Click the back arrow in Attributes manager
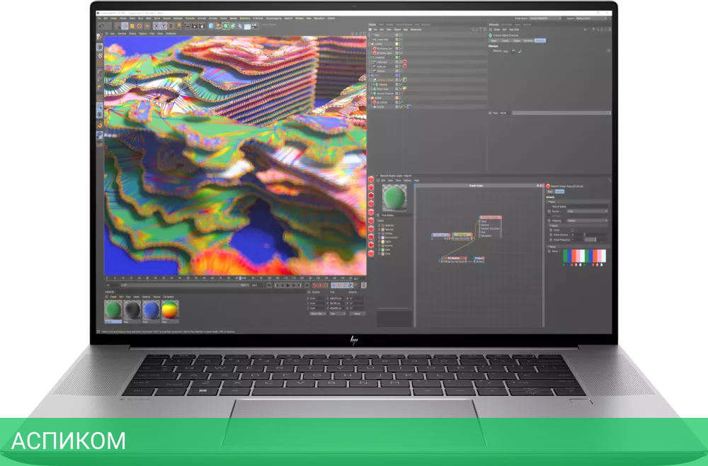The width and height of the screenshot is (708, 466). click(586, 29)
